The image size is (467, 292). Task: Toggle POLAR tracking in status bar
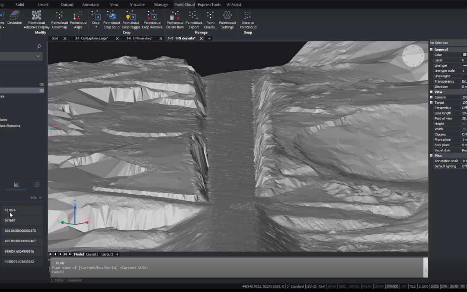(x=366, y=286)
